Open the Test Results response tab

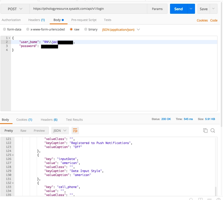pos(74,120)
